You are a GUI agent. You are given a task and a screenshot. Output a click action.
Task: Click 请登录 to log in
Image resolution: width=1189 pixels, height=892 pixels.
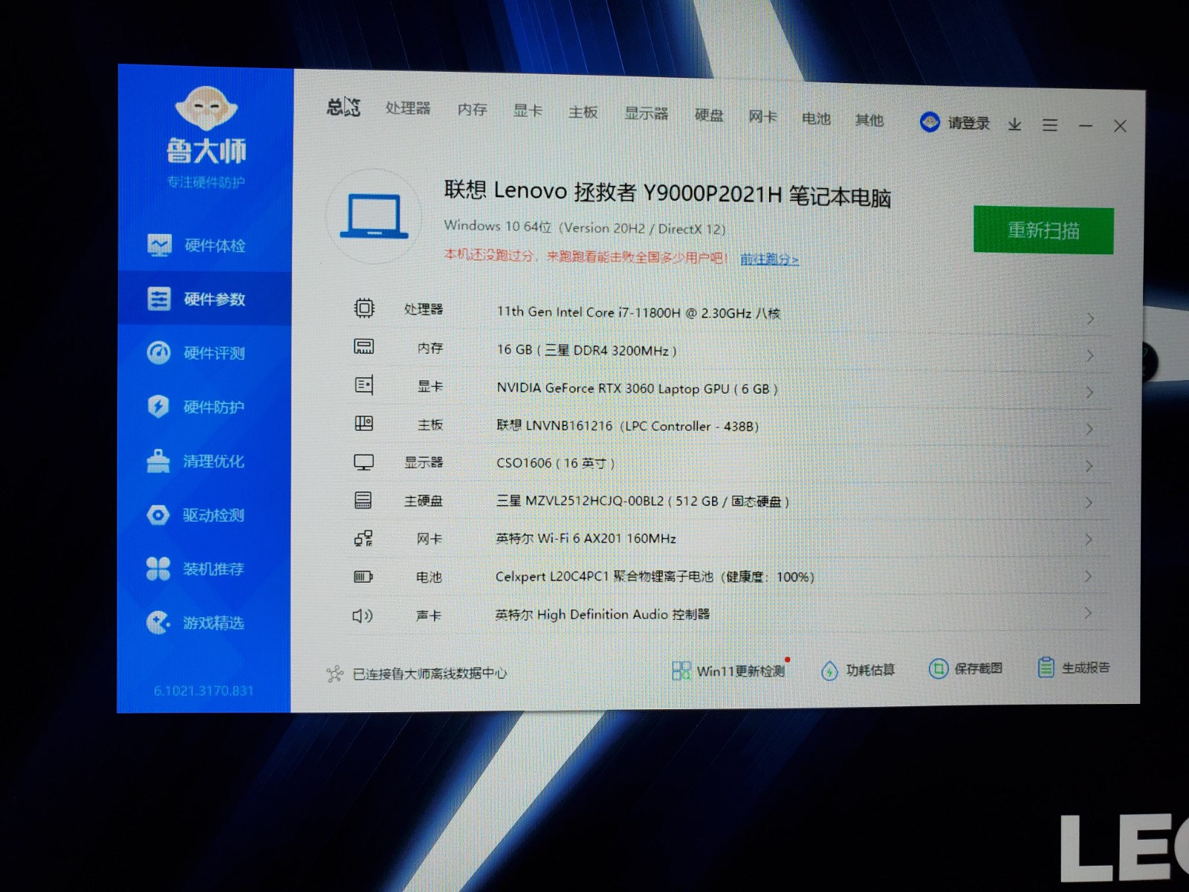click(969, 123)
